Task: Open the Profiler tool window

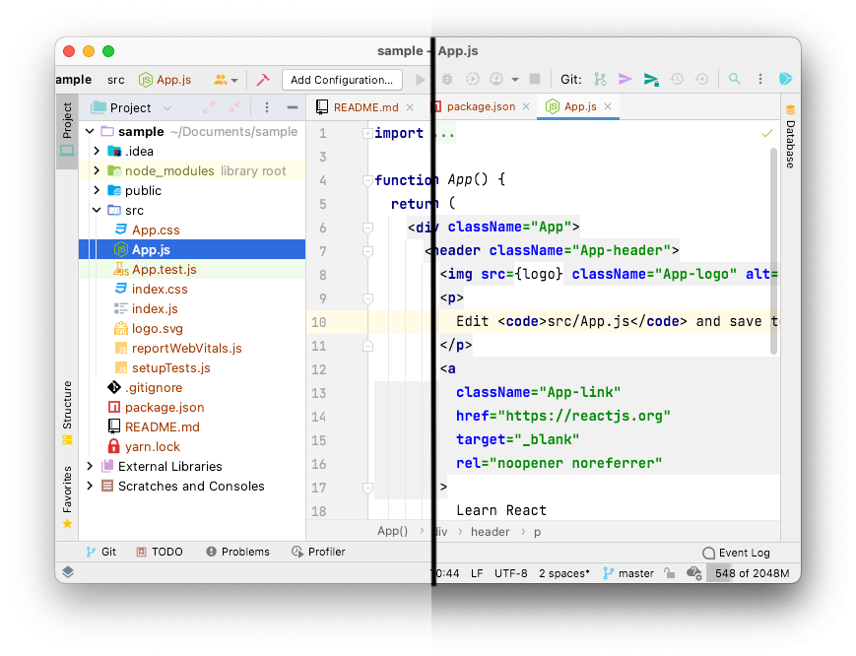Action: point(318,552)
